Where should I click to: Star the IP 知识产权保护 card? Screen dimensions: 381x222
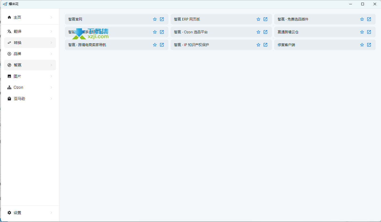(258, 45)
